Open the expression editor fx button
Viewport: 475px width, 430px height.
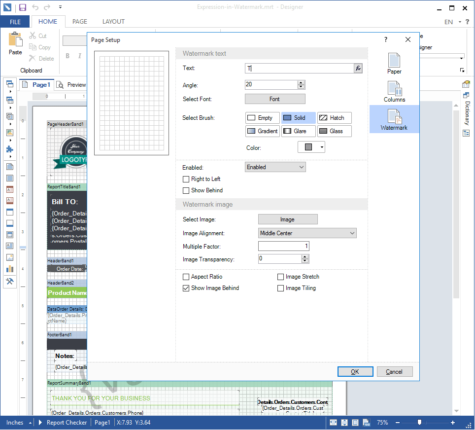point(358,69)
